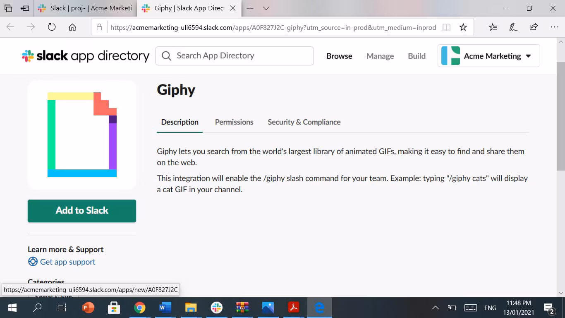Click the Learn more & Support heading
Image resolution: width=565 pixels, height=318 pixels.
coord(66,249)
